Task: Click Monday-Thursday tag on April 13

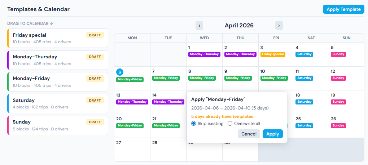Action: tap(132, 102)
